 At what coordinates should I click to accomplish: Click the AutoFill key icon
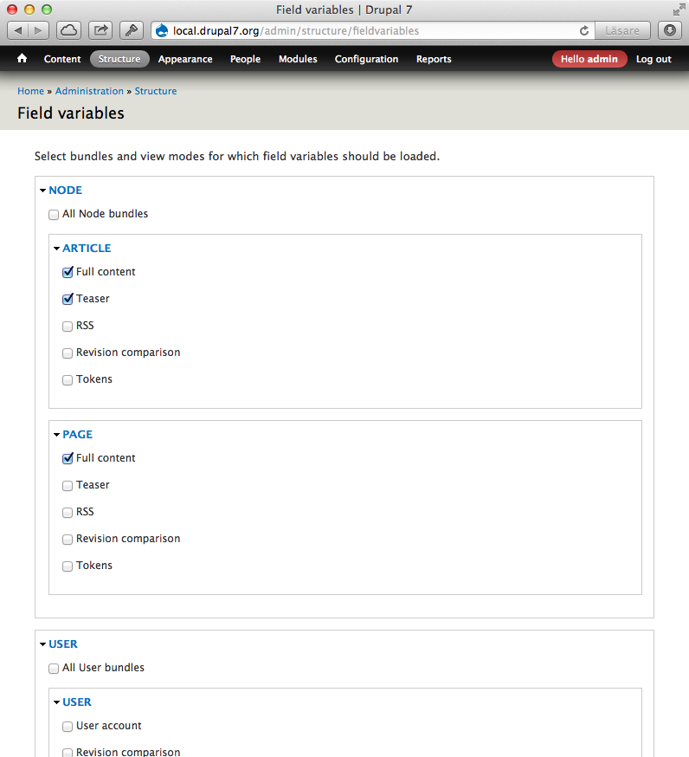point(131,29)
